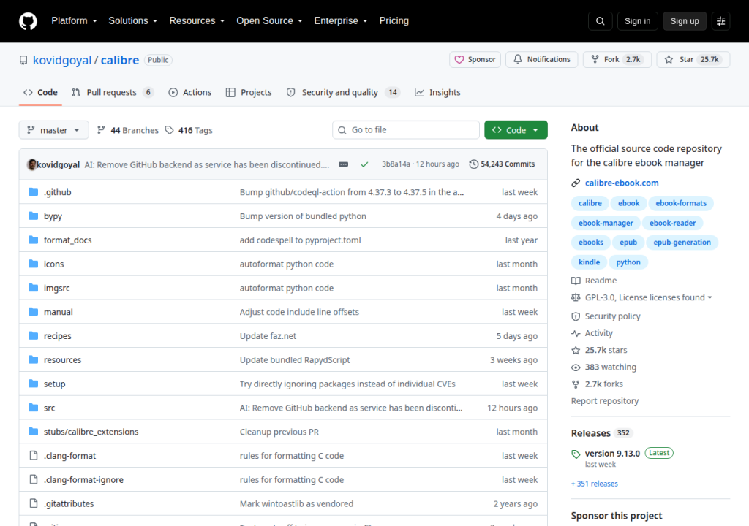Click the + 351 releases link
The width and height of the screenshot is (749, 526).
click(x=594, y=484)
